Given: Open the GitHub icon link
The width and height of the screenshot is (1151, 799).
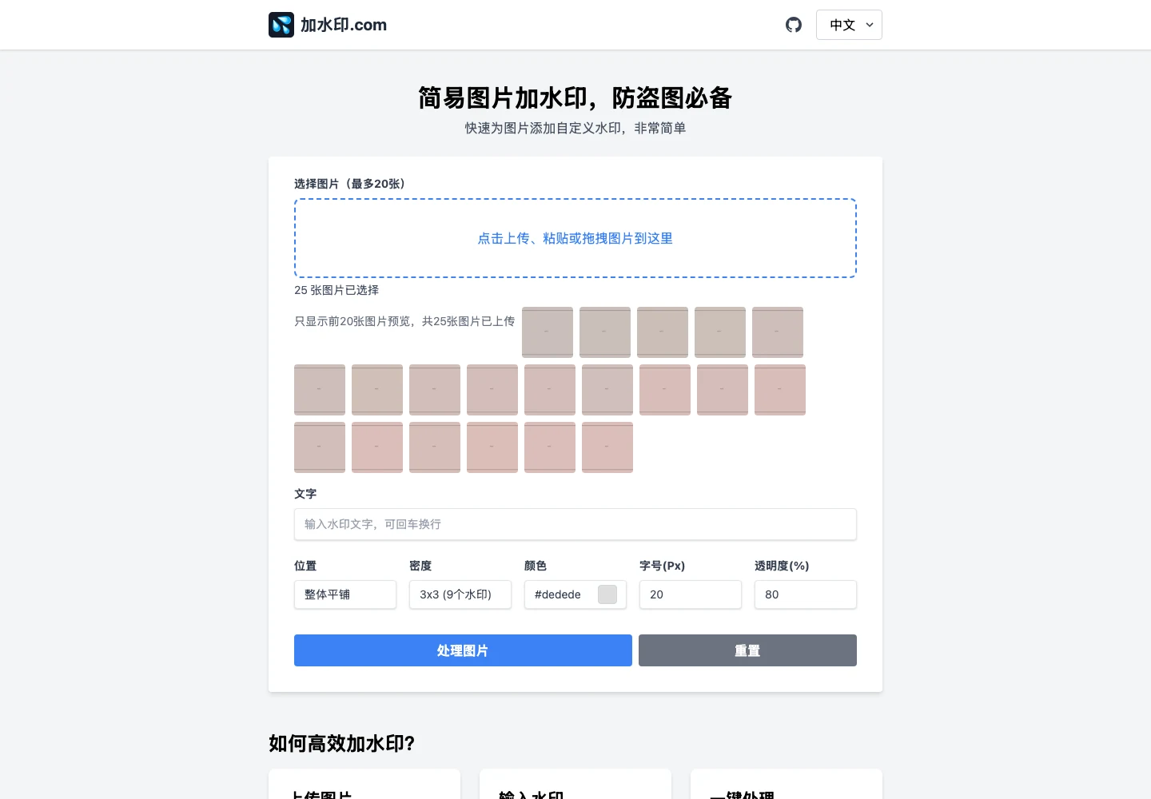Looking at the screenshot, I should 794,25.
